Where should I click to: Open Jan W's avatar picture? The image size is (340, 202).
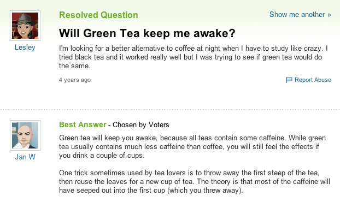(25, 135)
